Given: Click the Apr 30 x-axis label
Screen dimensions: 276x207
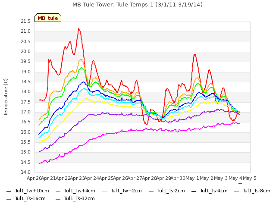Looking at the screenshot, I should click(x=178, y=178).
